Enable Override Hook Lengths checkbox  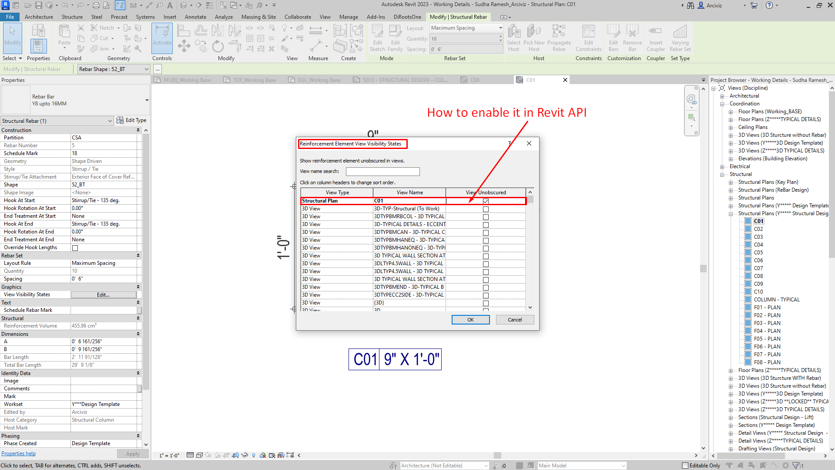tap(75, 248)
